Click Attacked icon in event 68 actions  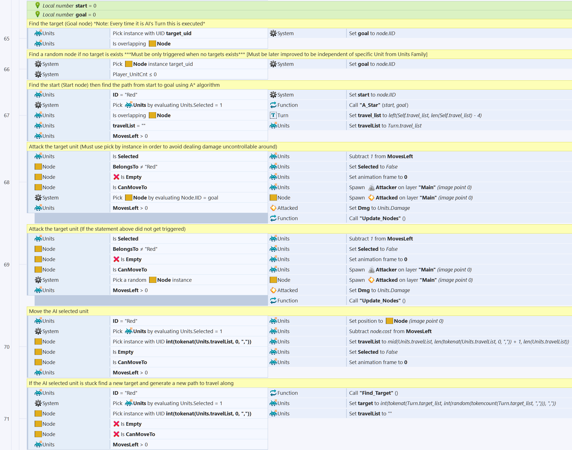point(273,208)
